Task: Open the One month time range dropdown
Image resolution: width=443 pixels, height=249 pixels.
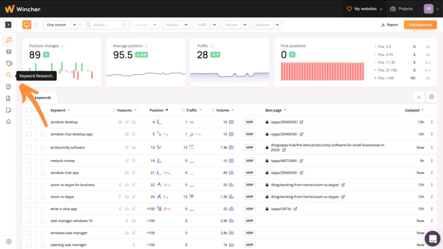Action: [x=61, y=25]
